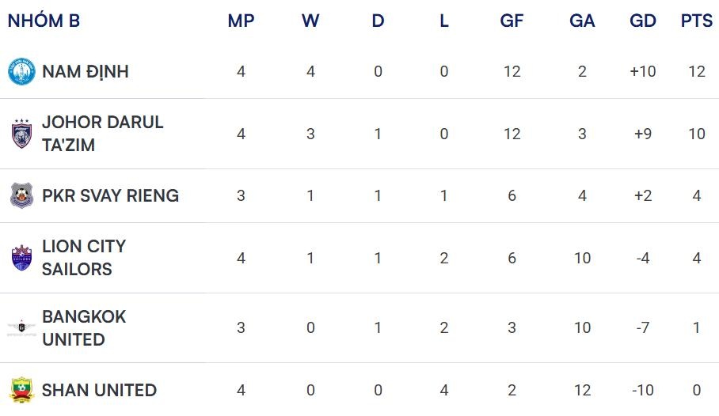Open the Johor Darul Ta'zim team name
The height and width of the screenshot is (416, 719).
[x=102, y=134]
